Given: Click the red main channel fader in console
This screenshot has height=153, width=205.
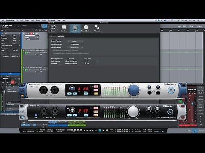Looking at the screenshot, I should click(x=192, y=104).
